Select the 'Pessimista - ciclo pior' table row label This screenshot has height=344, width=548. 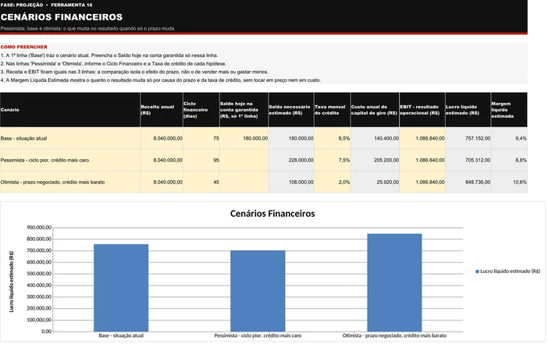tap(70, 160)
